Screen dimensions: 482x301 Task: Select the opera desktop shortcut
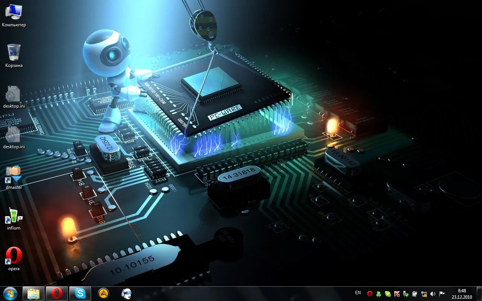coord(14,259)
